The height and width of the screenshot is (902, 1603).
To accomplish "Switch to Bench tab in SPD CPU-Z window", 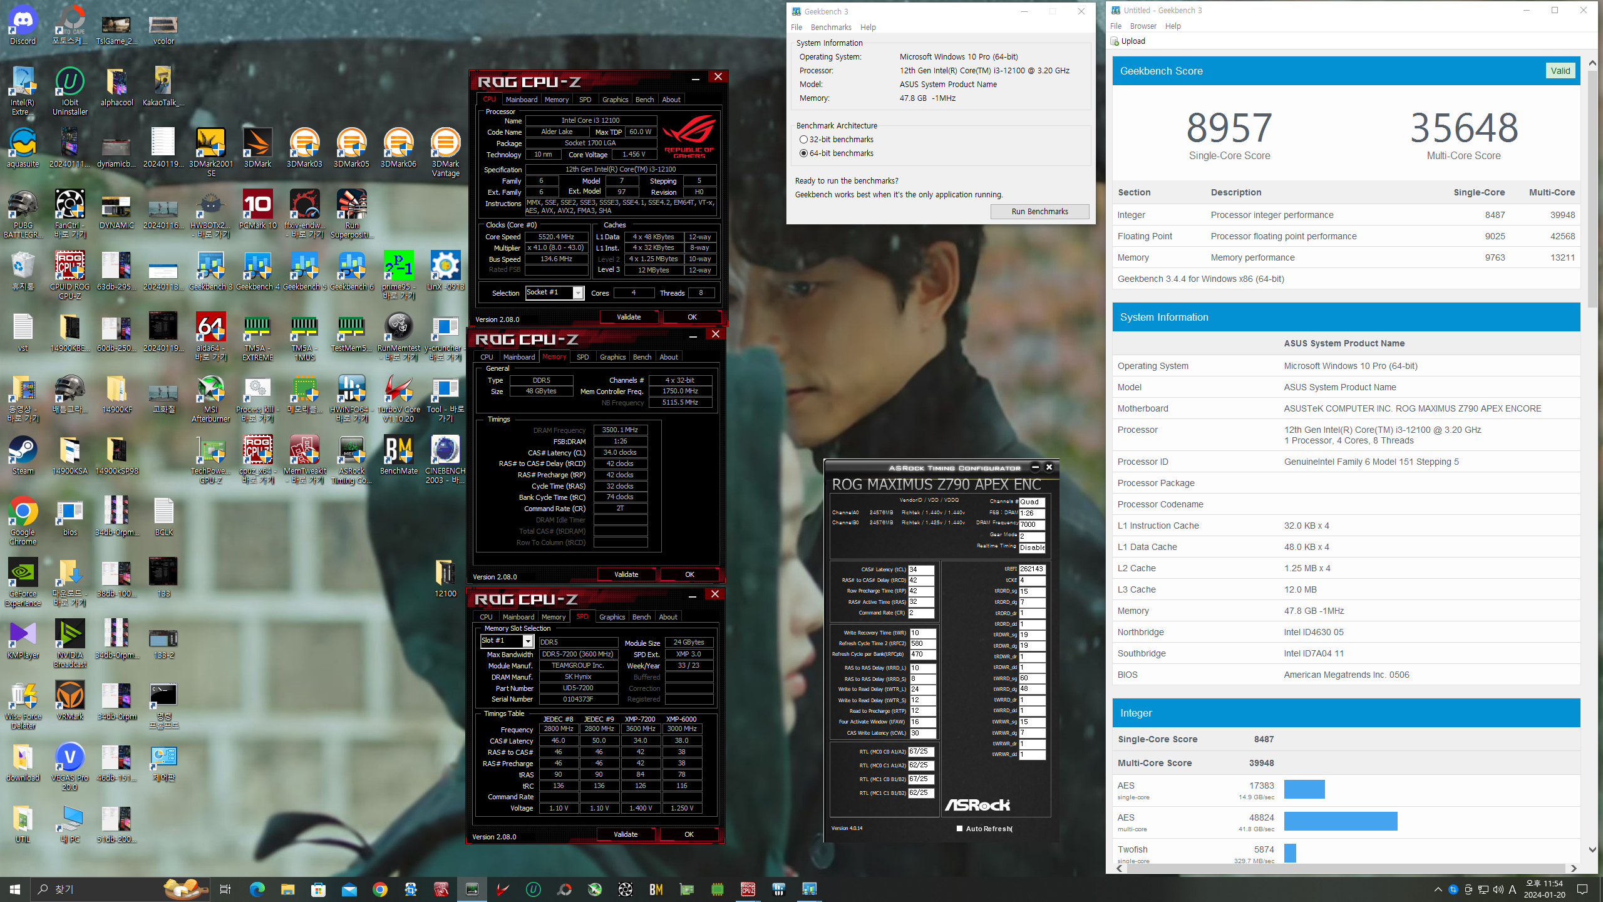I will coord(641,617).
